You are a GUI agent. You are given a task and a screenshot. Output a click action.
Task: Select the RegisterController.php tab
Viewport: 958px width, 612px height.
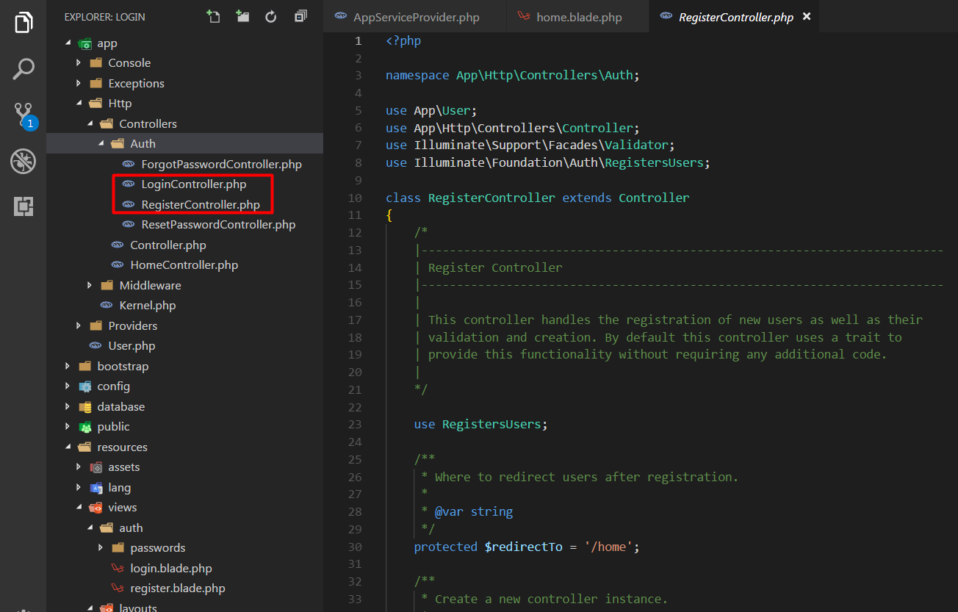tap(735, 16)
